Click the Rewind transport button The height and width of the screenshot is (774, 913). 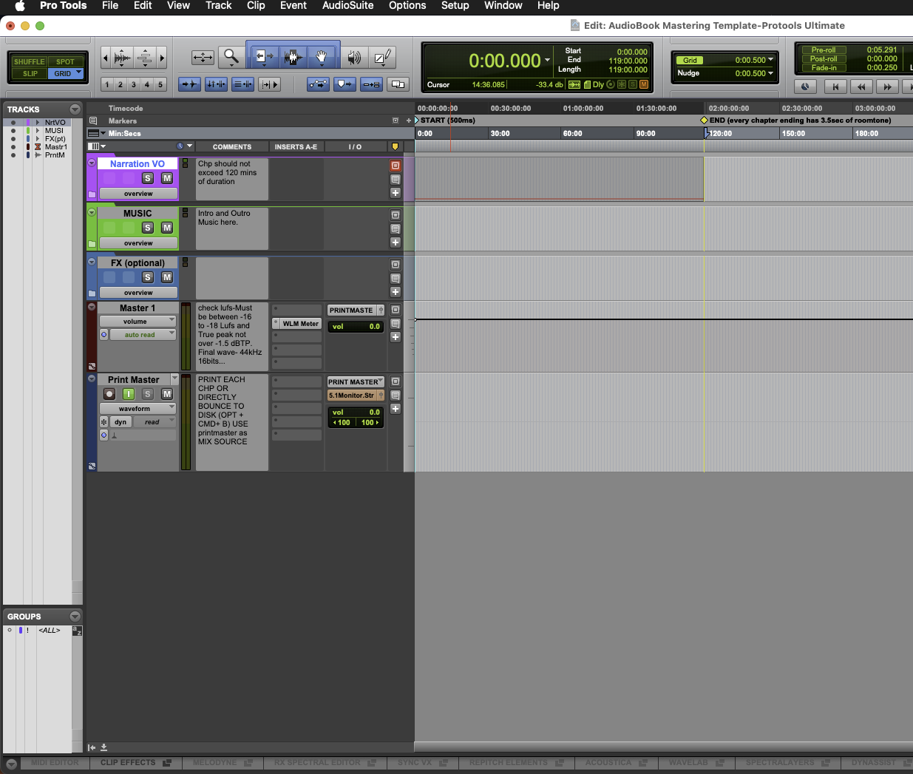861,86
